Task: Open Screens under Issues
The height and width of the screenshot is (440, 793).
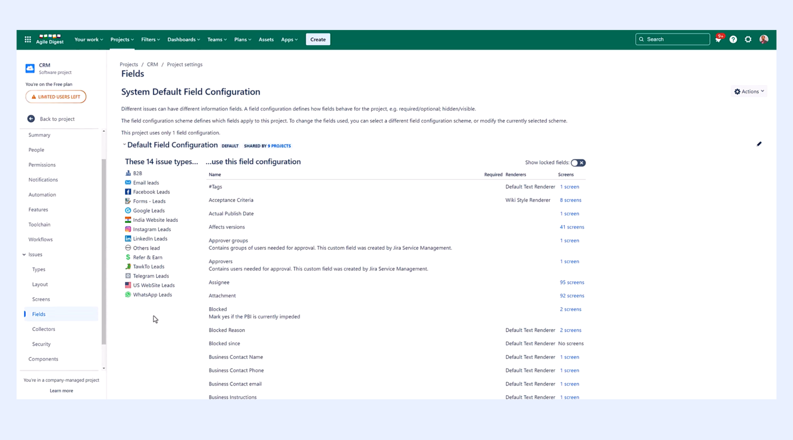Action: click(41, 299)
